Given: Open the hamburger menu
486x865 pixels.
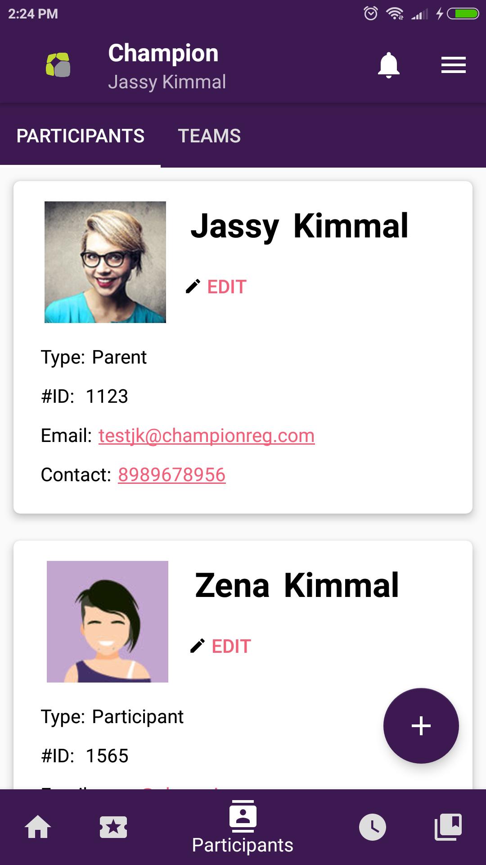Looking at the screenshot, I should click(x=453, y=65).
